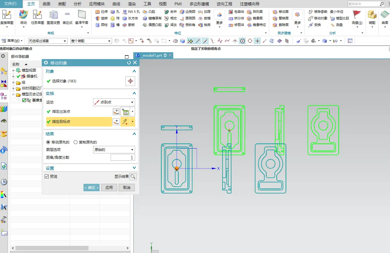Select the 旋转 (Revolve) feature icon

tap(97, 18)
